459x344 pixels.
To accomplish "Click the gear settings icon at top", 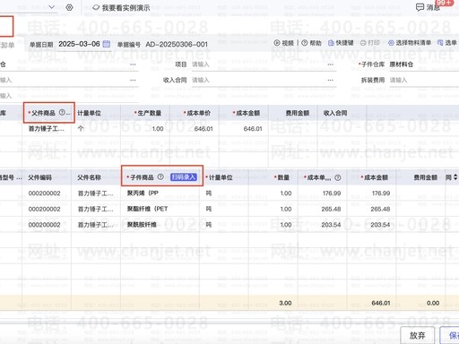I will click(x=69, y=7).
